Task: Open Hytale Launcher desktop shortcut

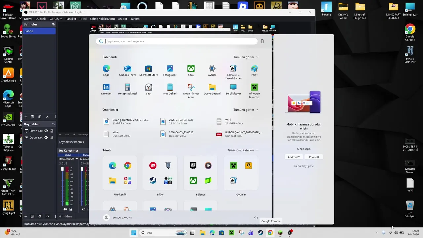Action: coord(410,55)
